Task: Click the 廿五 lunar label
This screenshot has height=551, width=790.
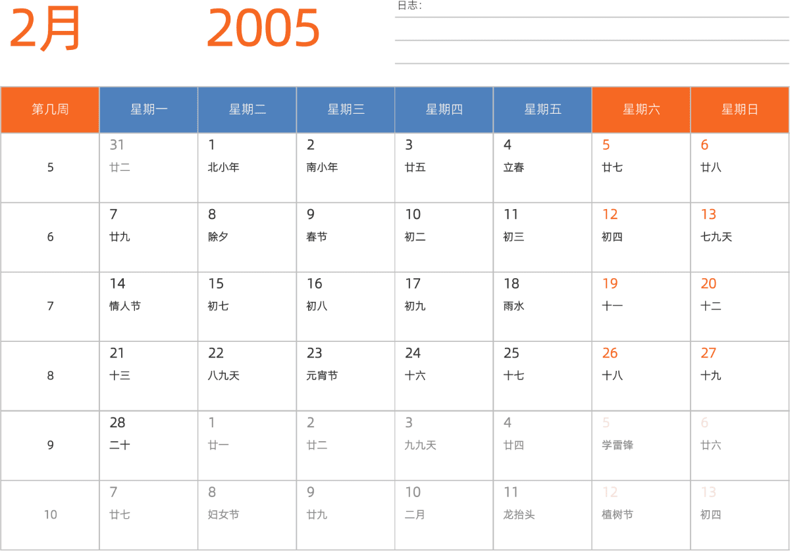Action: [415, 168]
